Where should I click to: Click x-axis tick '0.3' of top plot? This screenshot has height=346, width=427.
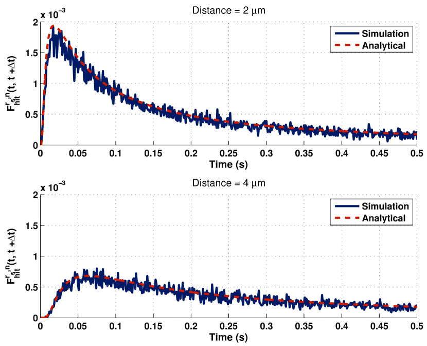click(266, 153)
